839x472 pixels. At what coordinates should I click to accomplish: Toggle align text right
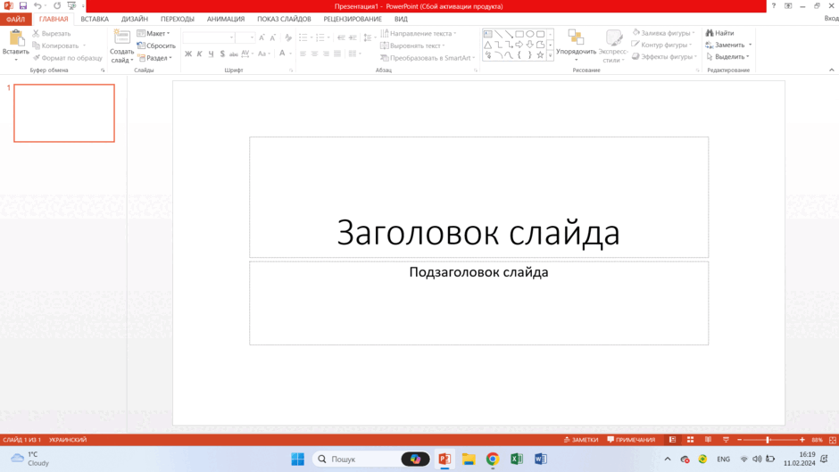point(326,54)
